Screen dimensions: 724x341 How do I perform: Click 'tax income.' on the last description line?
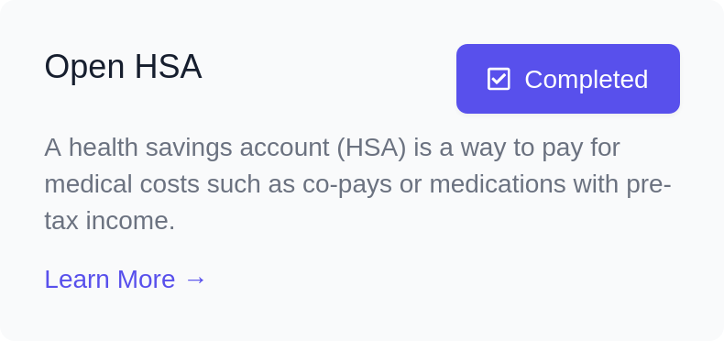pyautogui.click(x=109, y=221)
